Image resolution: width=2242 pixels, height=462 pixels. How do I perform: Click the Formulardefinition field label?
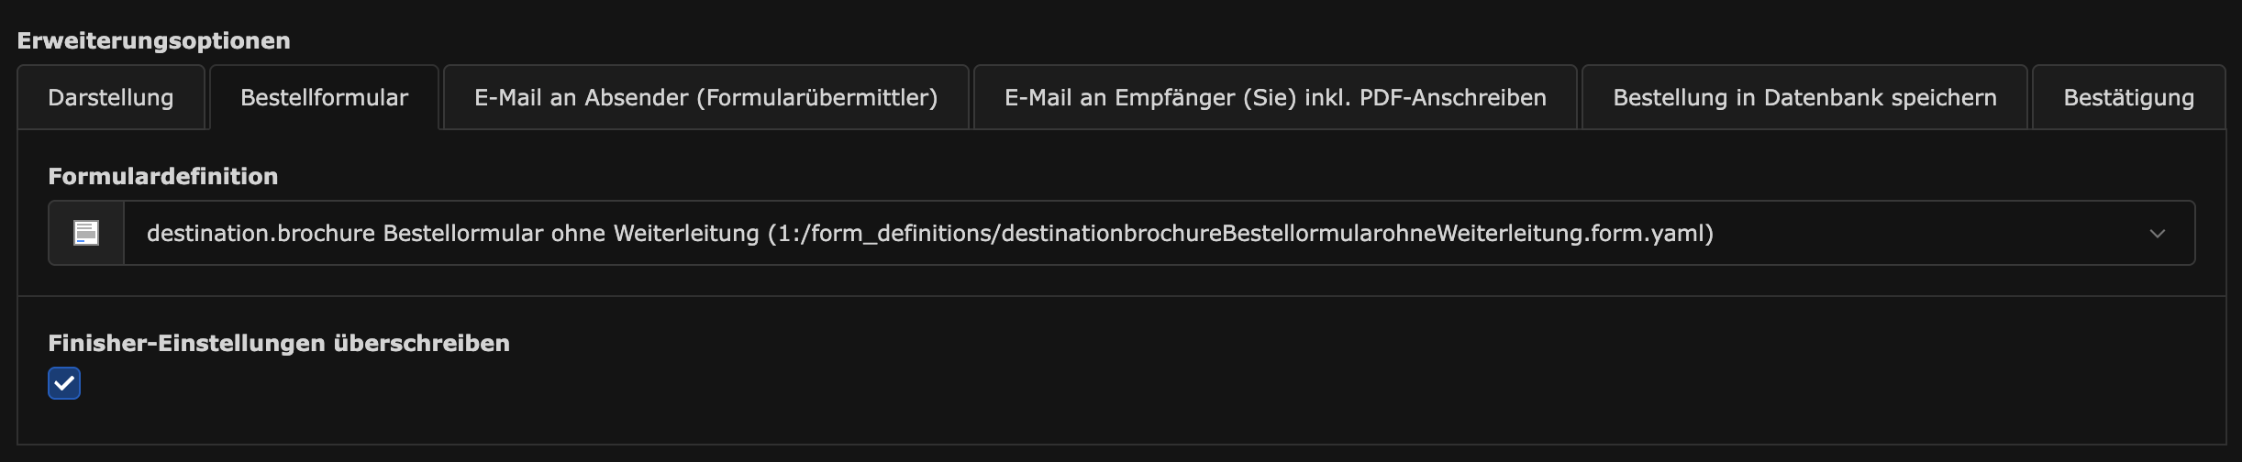coord(163,176)
